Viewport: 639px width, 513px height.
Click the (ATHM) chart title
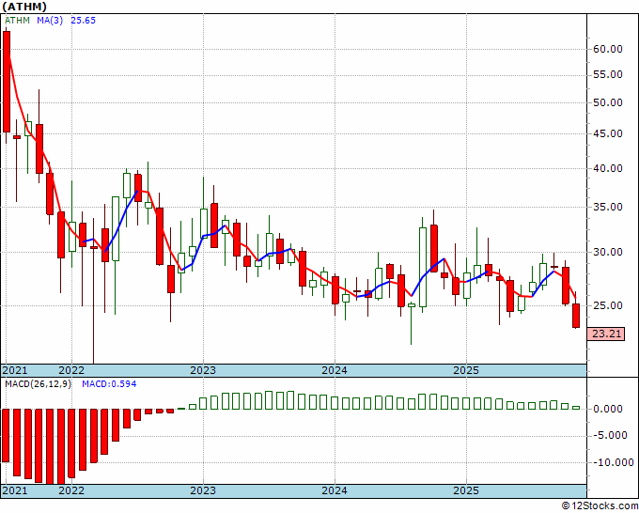pyautogui.click(x=24, y=7)
